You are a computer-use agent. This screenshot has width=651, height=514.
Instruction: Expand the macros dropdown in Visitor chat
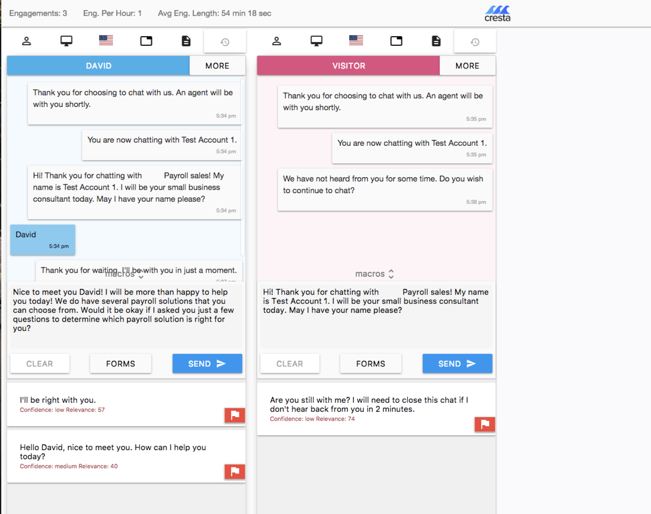point(375,274)
